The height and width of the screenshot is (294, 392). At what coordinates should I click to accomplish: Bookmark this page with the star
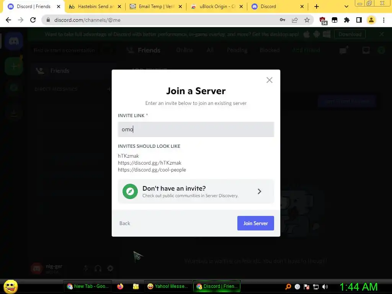pyautogui.click(x=307, y=20)
